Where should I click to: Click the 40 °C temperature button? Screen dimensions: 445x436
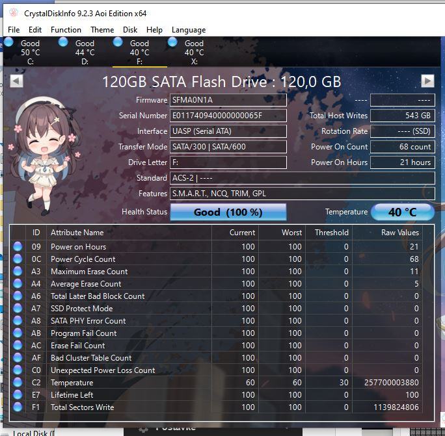[x=403, y=212]
